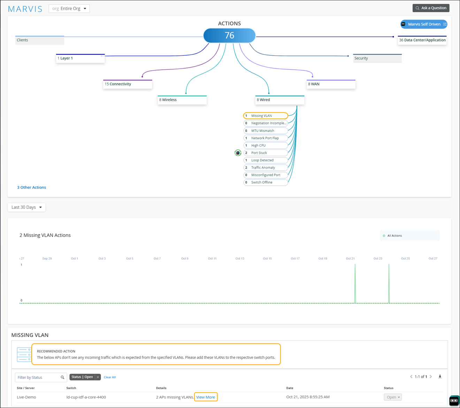460x408 pixels.
Task: Click the Oct 21, 2025 8:55:25 AM date cell
Action: (308, 397)
